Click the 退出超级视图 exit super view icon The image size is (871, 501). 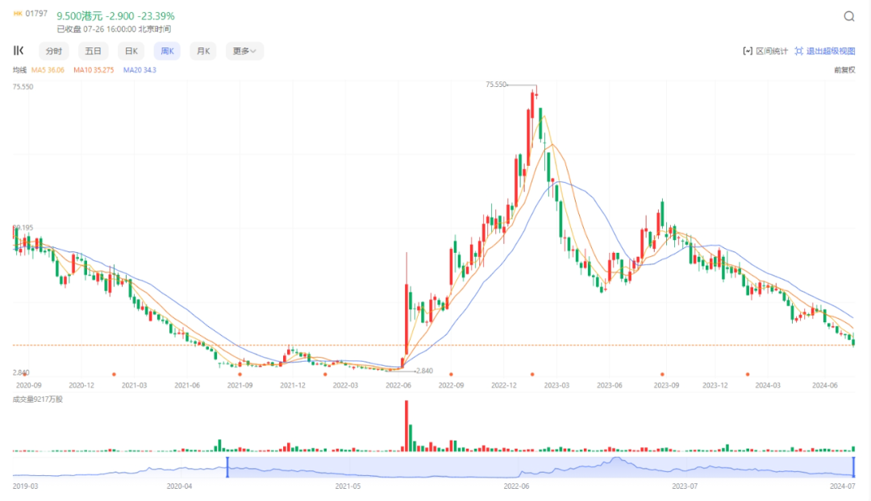pos(798,51)
